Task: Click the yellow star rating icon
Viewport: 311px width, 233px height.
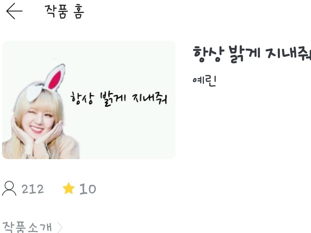Action: [68, 188]
